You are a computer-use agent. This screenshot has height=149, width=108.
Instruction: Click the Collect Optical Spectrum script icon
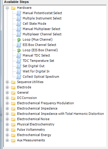point(19,77)
